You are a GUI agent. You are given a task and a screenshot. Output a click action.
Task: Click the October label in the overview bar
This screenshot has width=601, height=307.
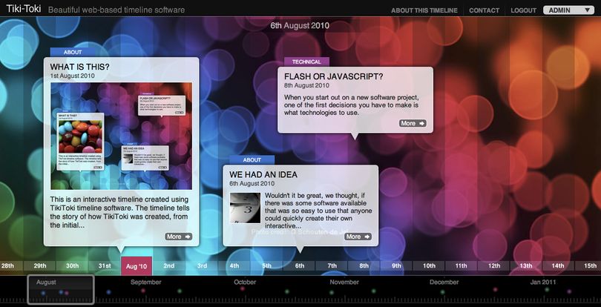245,282
